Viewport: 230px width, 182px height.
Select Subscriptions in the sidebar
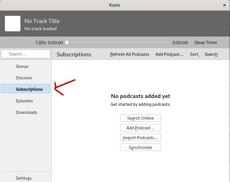click(x=26, y=89)
